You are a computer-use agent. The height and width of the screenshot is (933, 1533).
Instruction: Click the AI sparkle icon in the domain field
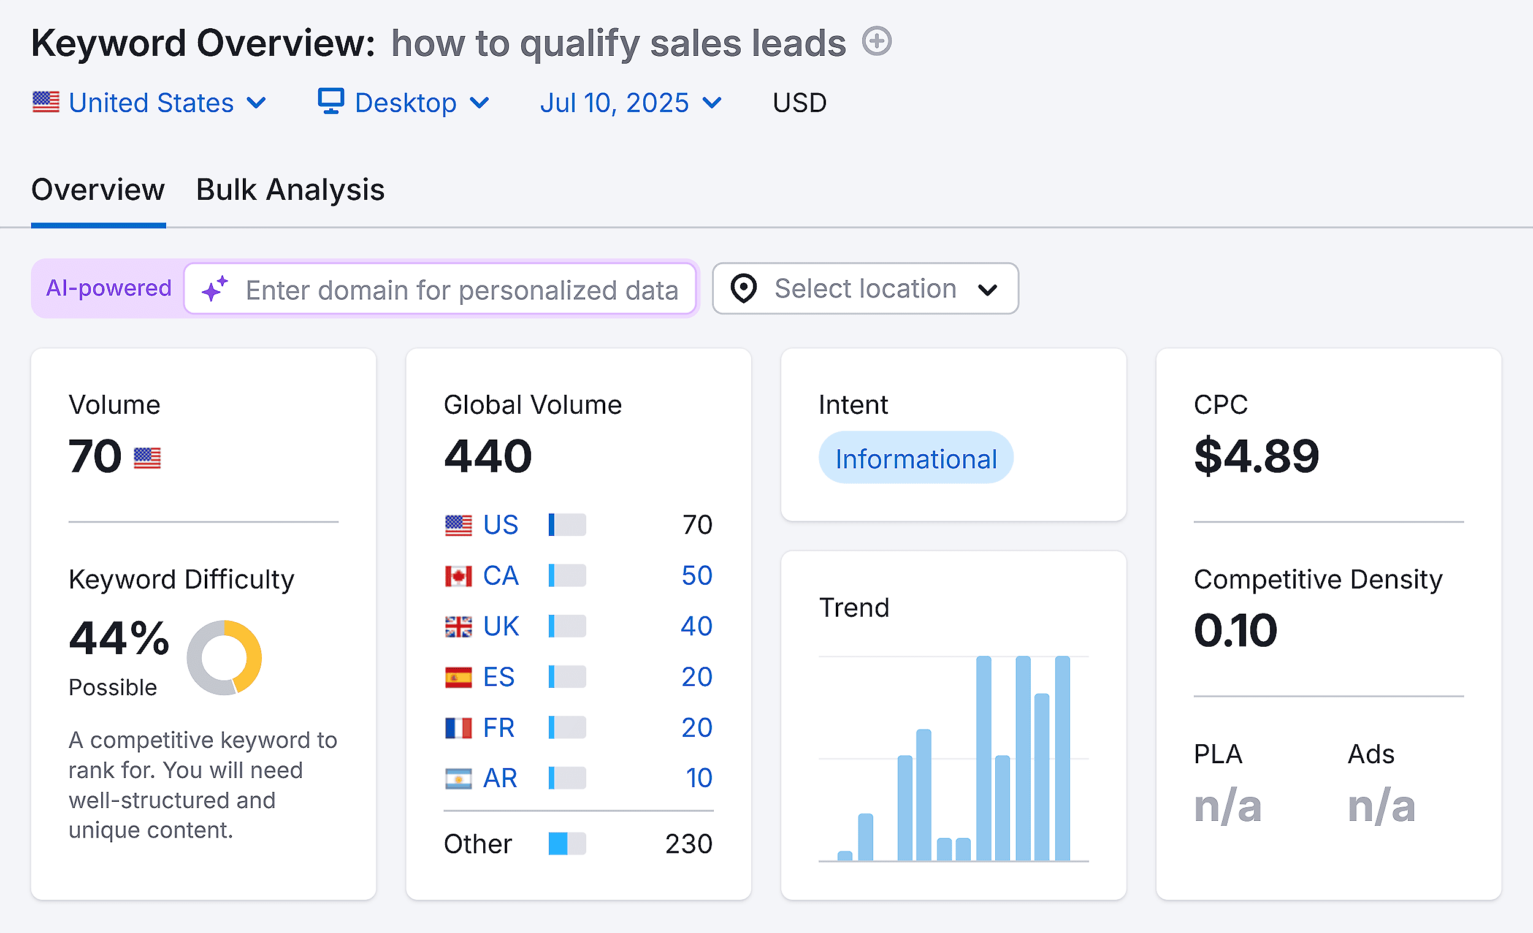pos(214,289)
